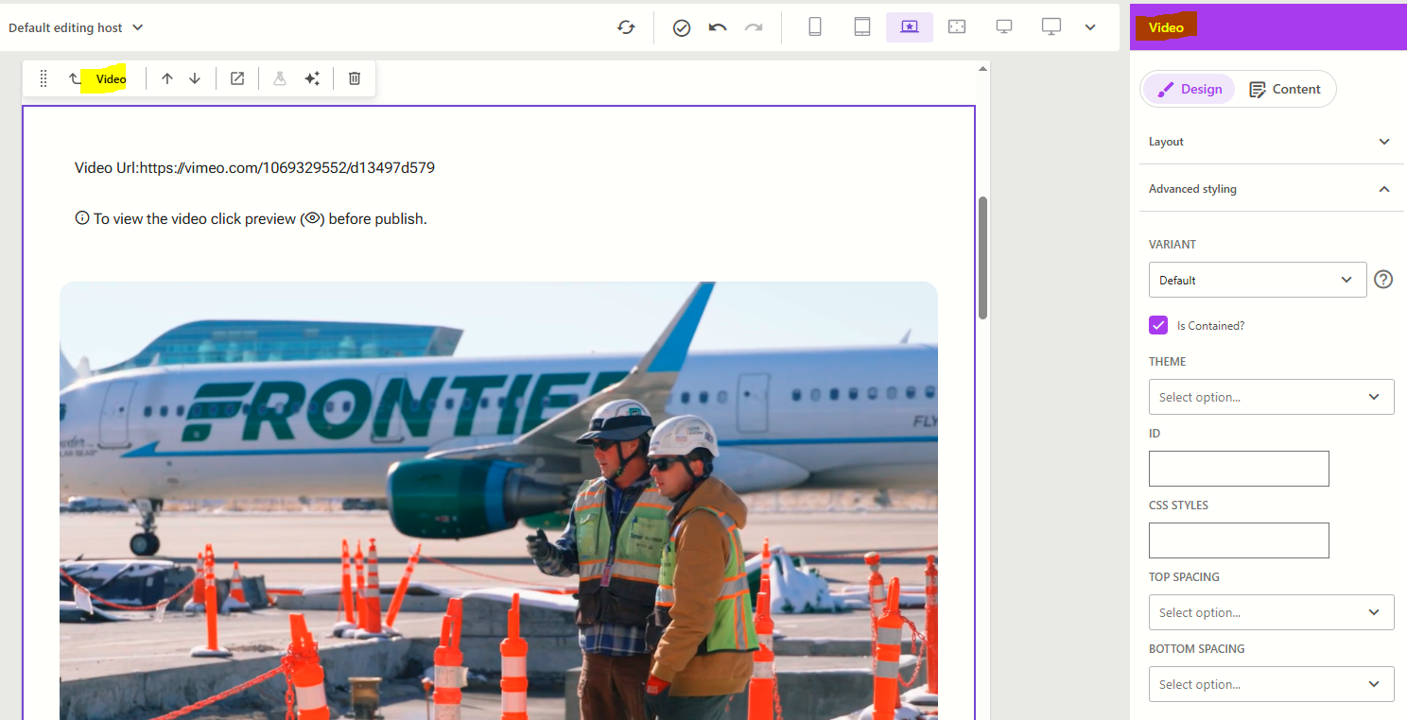1407x720 pixels.
Task: Move the Video component down
Action: click(x=194, y=78)
